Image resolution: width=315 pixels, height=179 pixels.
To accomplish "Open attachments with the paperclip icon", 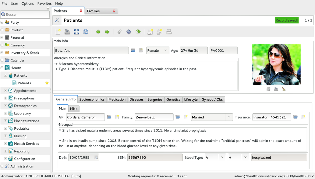I will point(119,32).
